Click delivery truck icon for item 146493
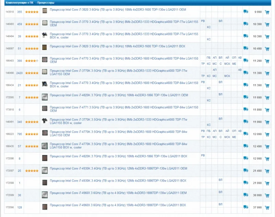This screenshot has height=217, width=275. 246,24
